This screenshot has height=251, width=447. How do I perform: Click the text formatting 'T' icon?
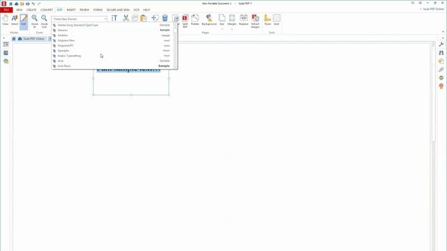[x=115, y=19]
